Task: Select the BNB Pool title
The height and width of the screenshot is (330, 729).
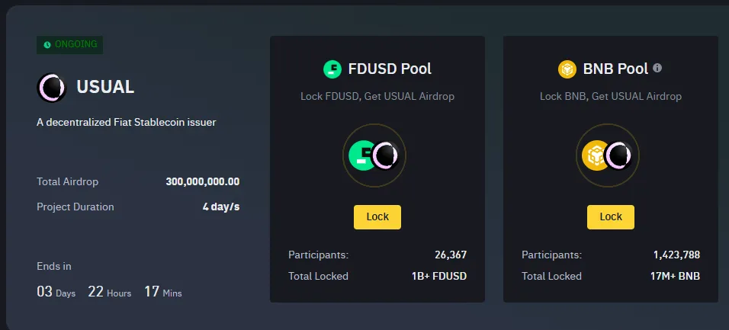Action: [615, 69]
